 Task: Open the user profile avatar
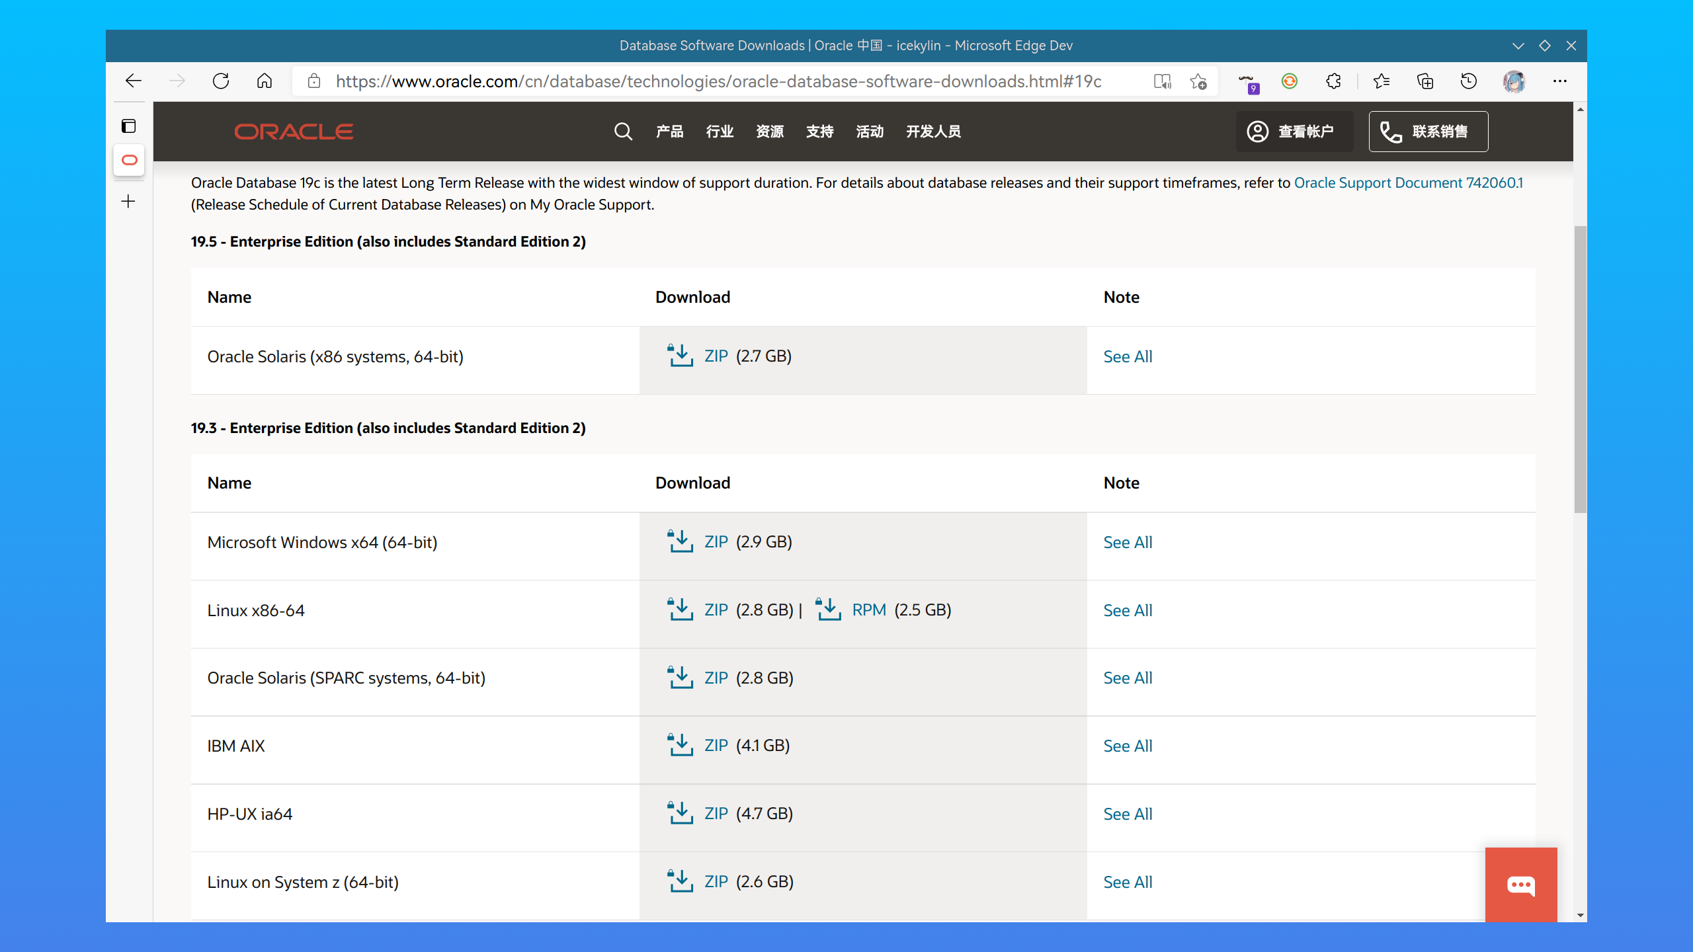(1514, 81)
